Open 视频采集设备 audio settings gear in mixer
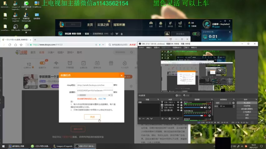266x149 pixels. (x=209, y=116)
